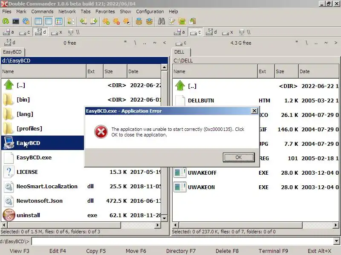Click the unselect group minus icon

(116, 21)
